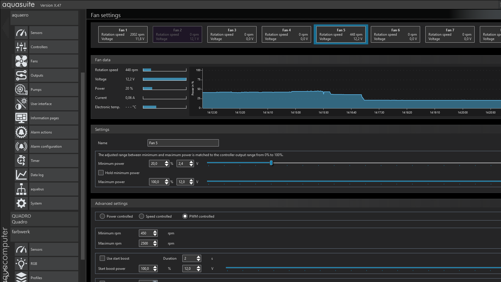Image resolution: width=501 pixels, height=282 pixels.
Task: Click the aquabus network icon
Action: (21, 189)
